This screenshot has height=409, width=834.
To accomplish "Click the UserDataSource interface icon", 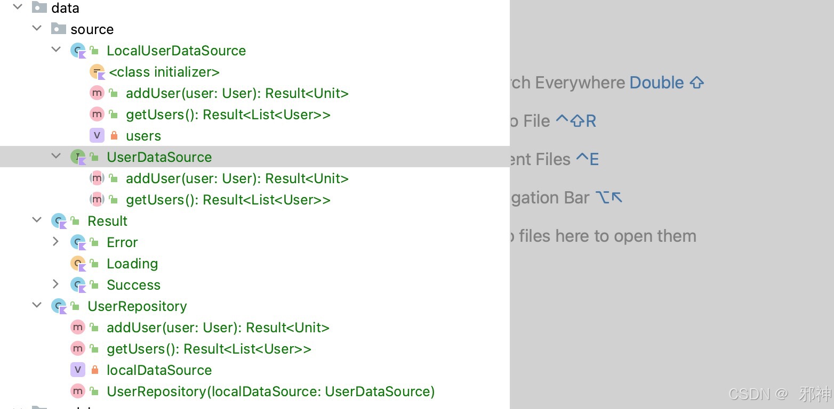I will (x=78, y=157).
